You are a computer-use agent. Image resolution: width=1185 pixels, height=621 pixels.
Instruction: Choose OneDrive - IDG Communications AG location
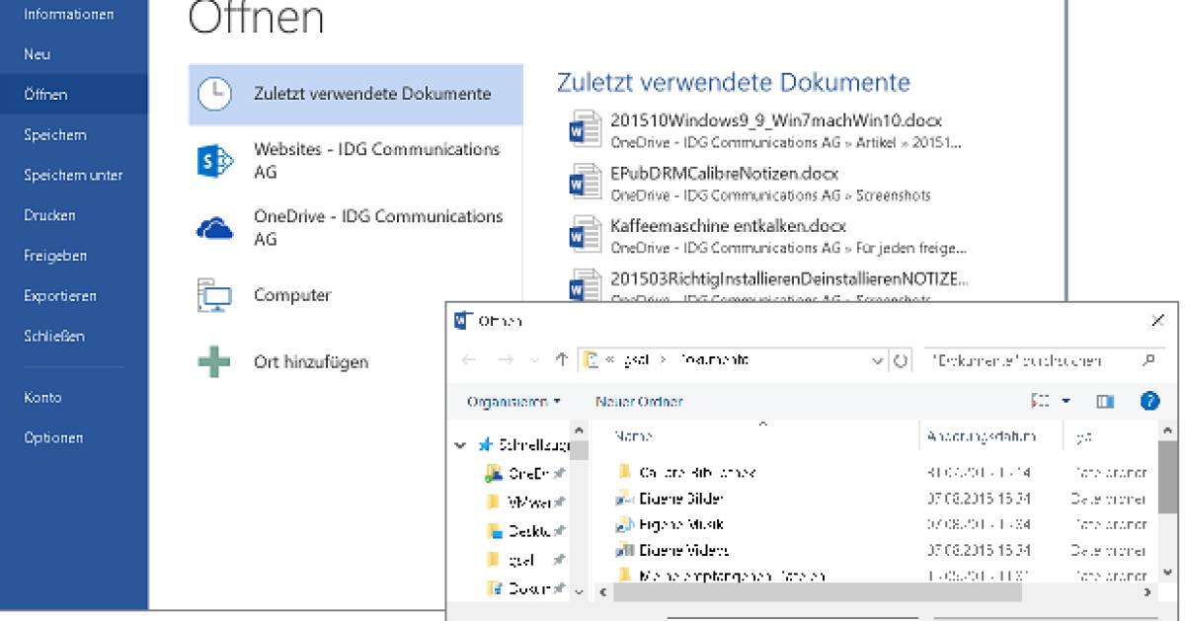tap(355, 228)
